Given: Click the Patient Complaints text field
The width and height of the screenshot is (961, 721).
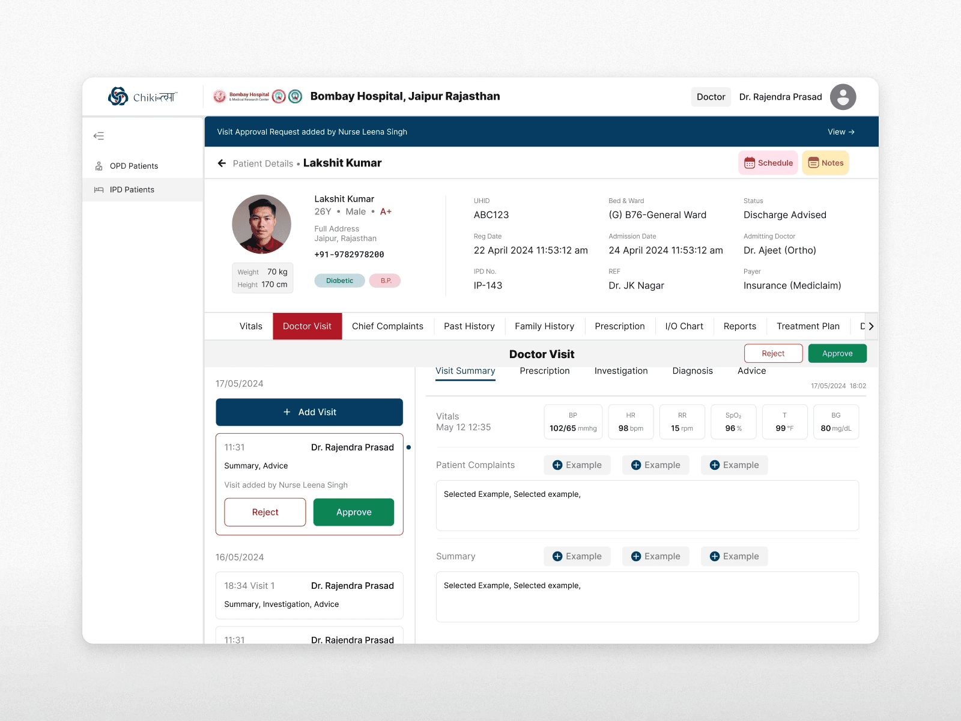Looking at the screenshot, I should click(x=647, y=505).
